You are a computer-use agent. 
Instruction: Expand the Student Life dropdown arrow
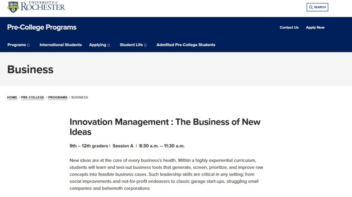pyautogui.click(x=145, y=45)
